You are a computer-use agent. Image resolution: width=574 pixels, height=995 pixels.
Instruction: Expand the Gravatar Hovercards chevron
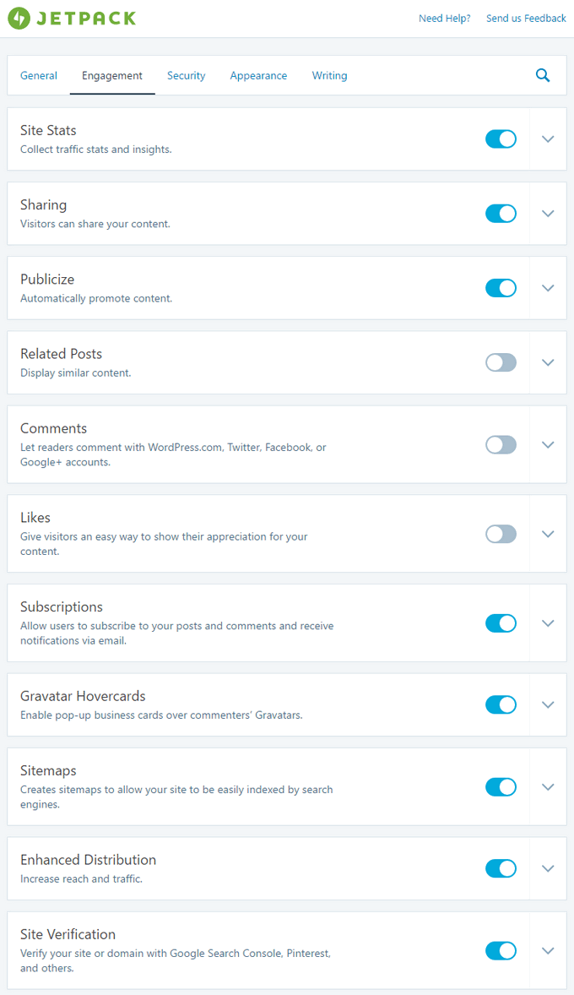click(548, 705)
